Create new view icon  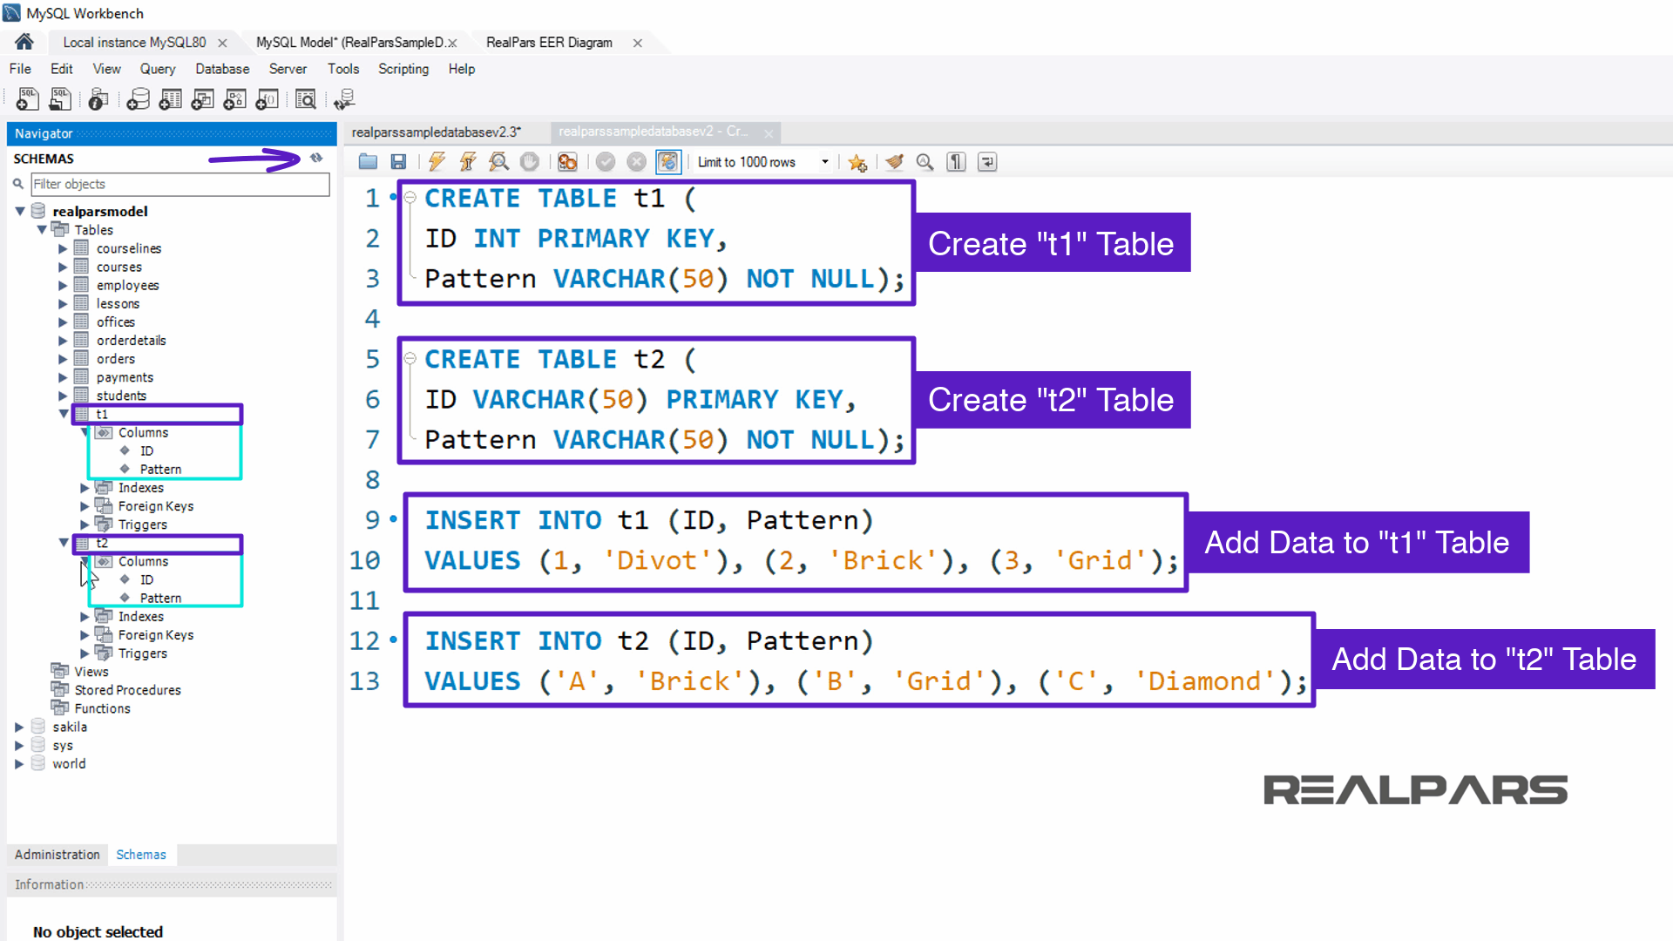coord(203,99)
